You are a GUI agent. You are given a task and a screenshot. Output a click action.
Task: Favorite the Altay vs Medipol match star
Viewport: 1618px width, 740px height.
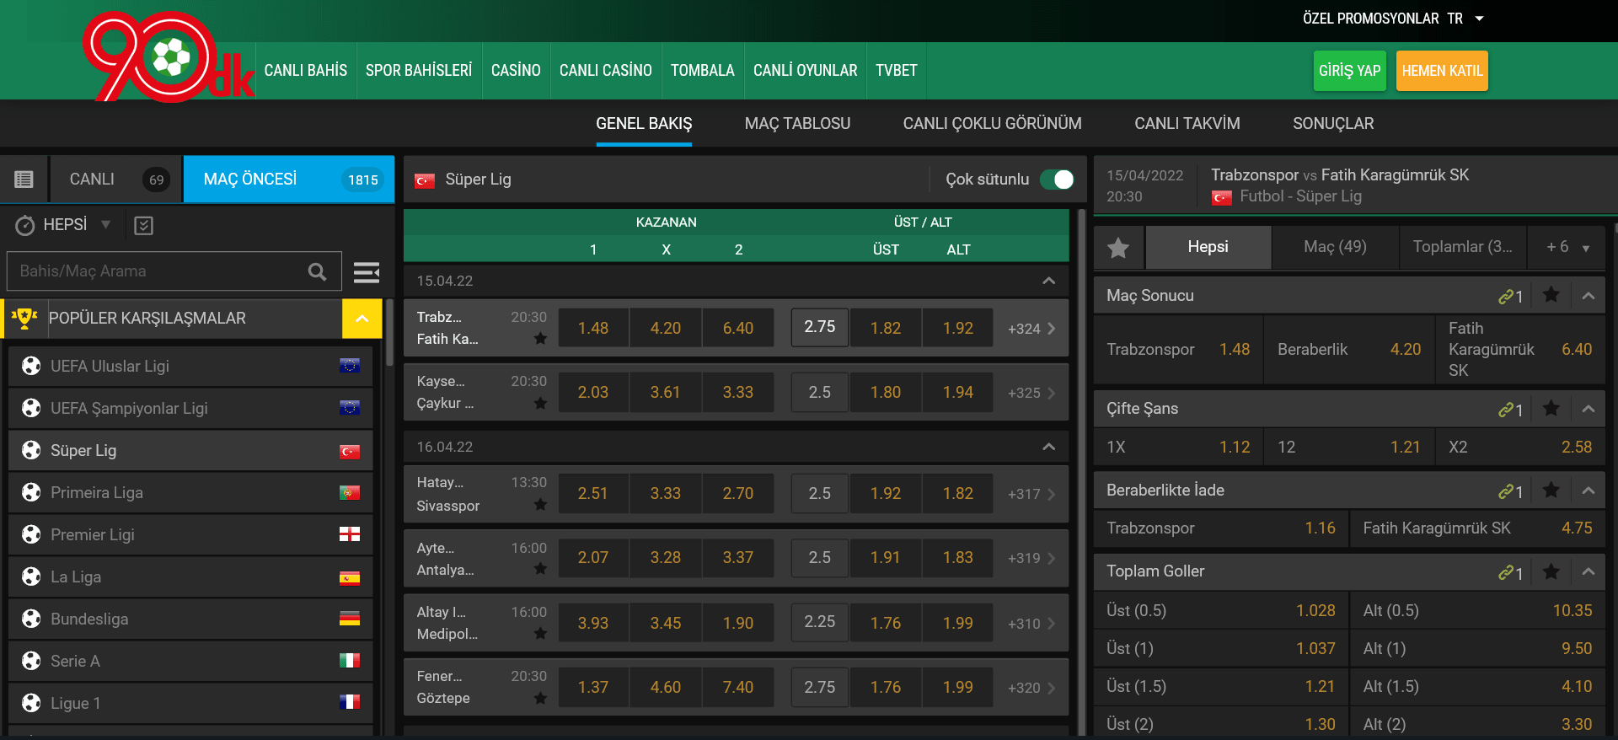click(540, 633)
